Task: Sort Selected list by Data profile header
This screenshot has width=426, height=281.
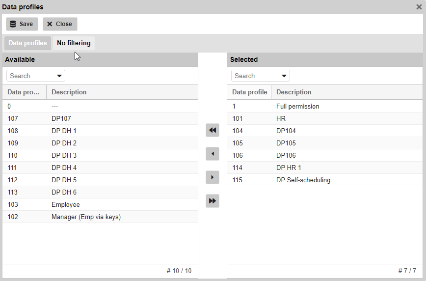Action: [x=249, y=92]
